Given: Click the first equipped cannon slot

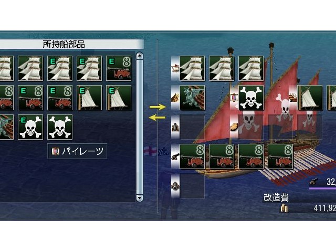Looking at the screenshot, I should coord(192,156).
